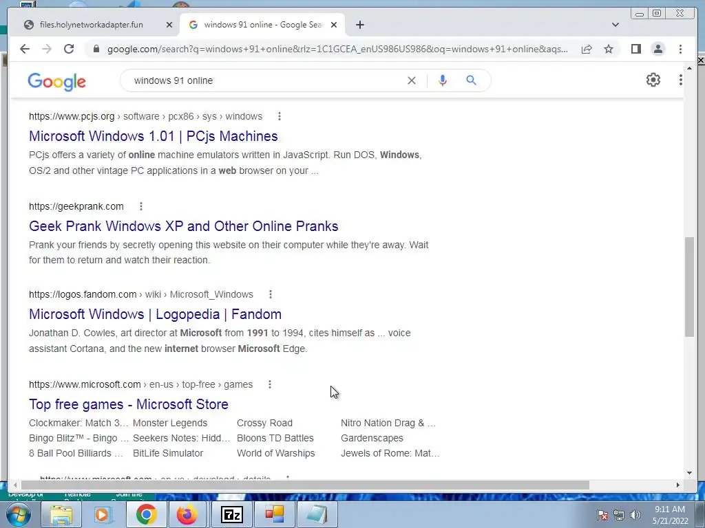
Task: Click the Action Center flag tray icon
Action: point(602,515)
